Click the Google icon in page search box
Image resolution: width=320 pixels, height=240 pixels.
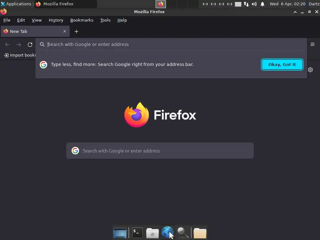[x=75, y=151]
